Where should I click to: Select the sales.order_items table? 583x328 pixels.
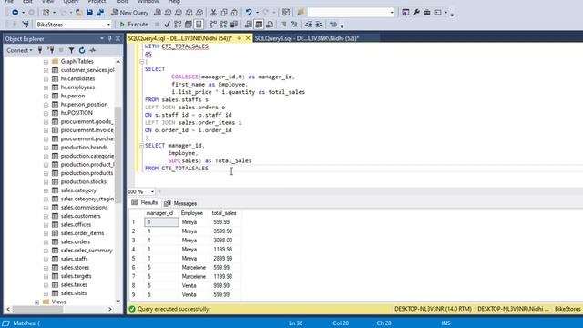pos(82,233)
